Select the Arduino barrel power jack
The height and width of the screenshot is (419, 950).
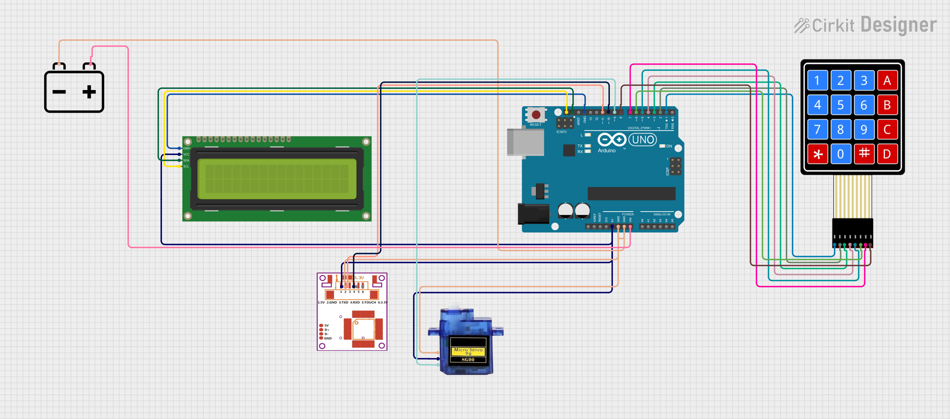(x=533, y=214)
